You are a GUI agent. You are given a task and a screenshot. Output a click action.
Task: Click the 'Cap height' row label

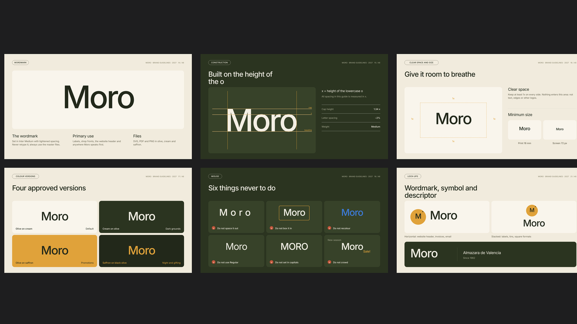click(327, 109)
